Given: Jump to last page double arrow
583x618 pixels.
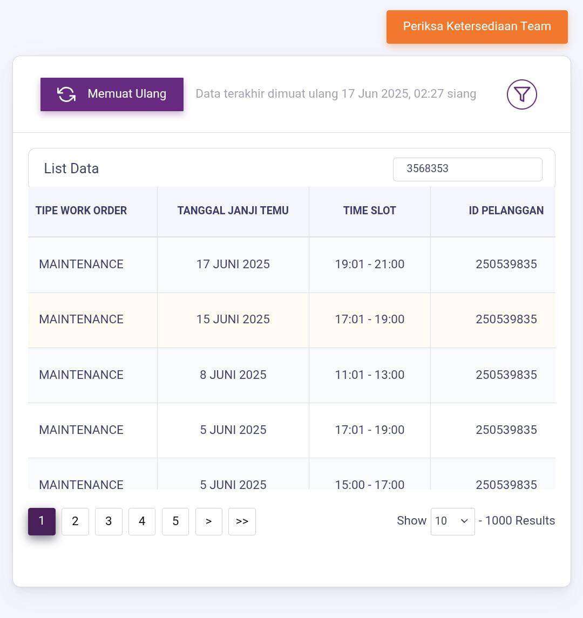Looking at the screenshot, I should pos(242,521).
